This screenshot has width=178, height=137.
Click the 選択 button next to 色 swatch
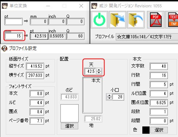tap(159, 130)
